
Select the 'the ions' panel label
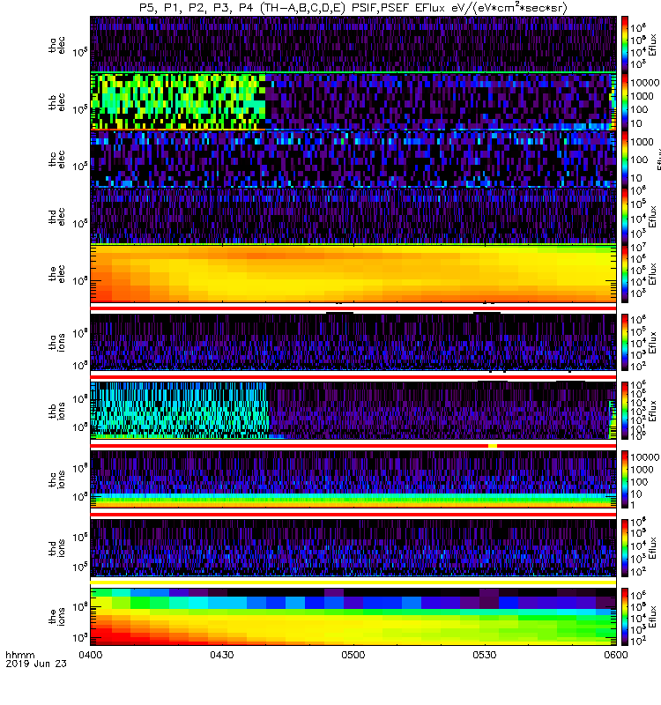(x=57, y=616)
